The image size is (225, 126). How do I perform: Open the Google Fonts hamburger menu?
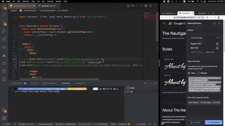click(164, 23)
